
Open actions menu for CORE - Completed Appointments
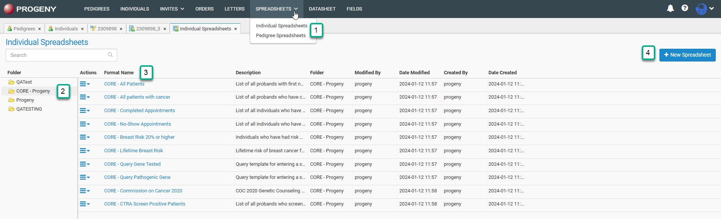pyautogui.click(x=85, y=111)
